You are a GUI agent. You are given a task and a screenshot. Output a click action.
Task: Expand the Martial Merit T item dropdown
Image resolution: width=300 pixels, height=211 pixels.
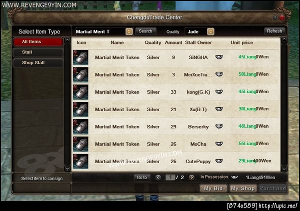pyautogui.click(x=129, y=31)
